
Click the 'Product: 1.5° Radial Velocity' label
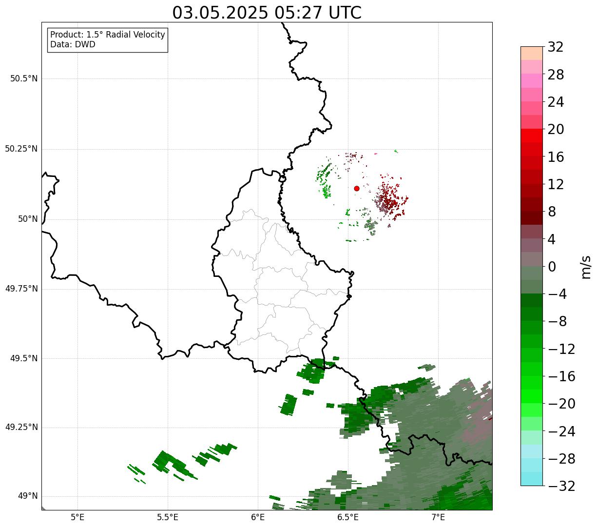108,35
